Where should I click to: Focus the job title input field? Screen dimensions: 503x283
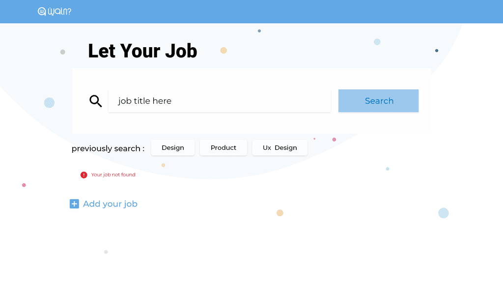tap(220, 101)
